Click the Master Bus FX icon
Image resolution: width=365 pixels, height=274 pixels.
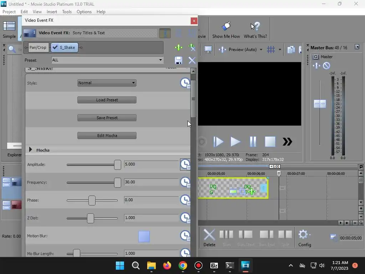(317, 66)
